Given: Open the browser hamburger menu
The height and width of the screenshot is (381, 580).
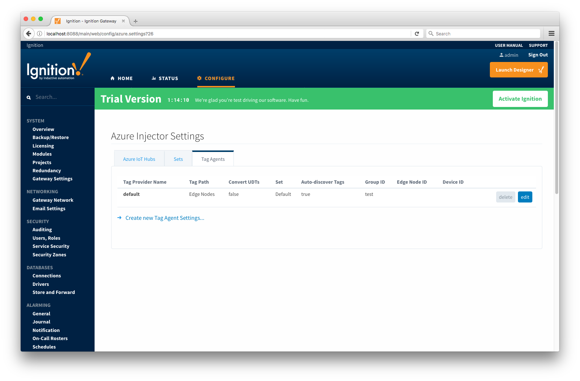Looking at the screenshot, I should click(x=551, y=34).
